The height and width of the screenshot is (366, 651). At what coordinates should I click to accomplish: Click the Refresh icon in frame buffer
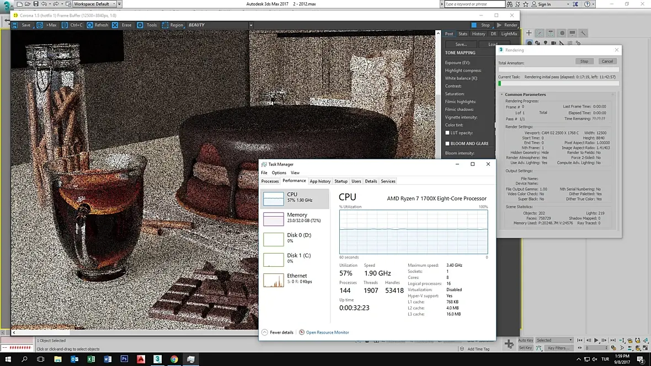click(90, 25)
